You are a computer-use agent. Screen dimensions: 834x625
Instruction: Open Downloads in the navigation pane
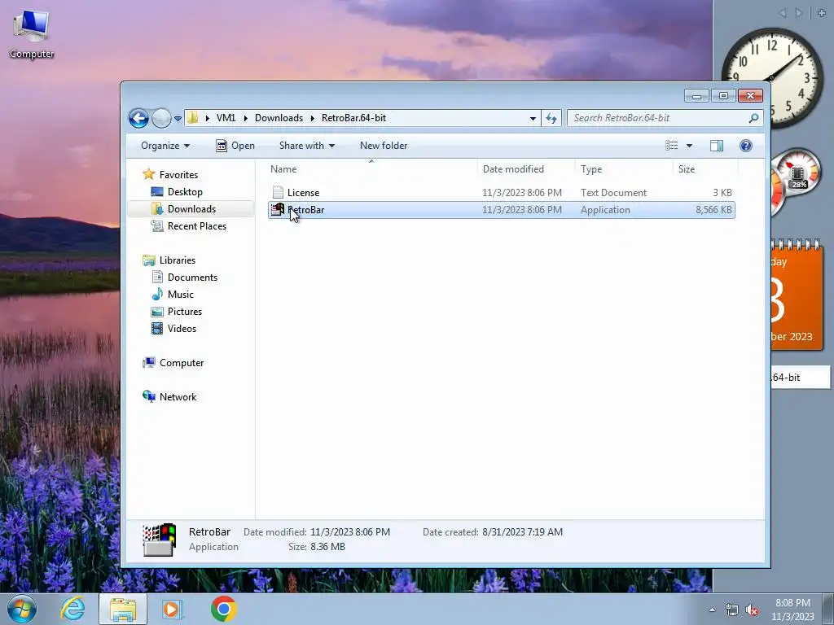(x=191, y=209)
